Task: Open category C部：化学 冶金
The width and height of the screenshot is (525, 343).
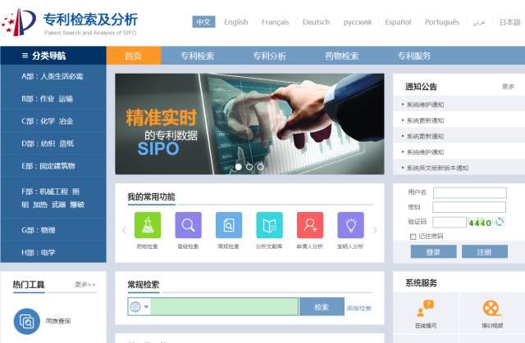Action: click(x=53, y=121)
